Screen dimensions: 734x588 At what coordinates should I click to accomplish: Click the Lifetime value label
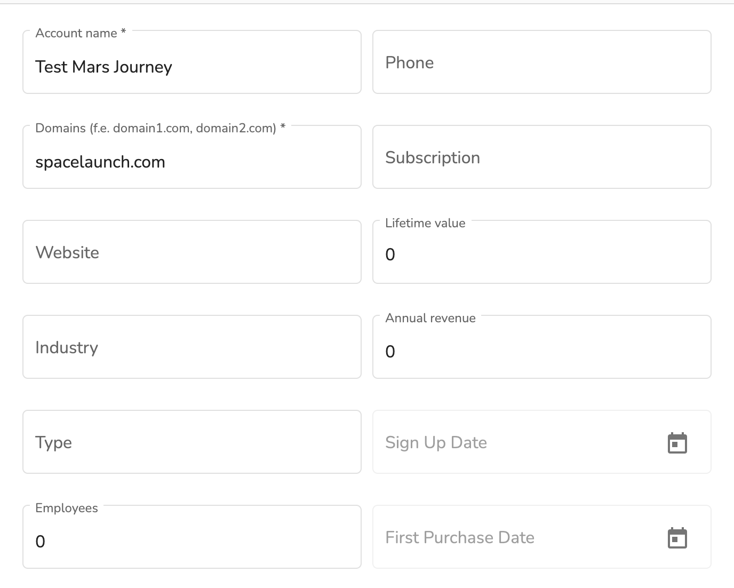[x=425, y=223]
